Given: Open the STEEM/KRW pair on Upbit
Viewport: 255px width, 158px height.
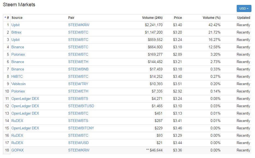Looking at the screenshot, I should point(79,25).
